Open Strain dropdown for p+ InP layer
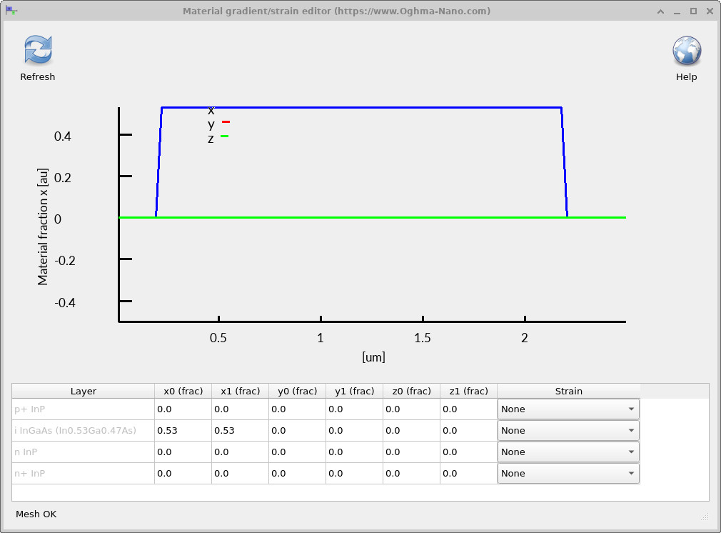This screenshot has width=721, height=533. pos(568,409)
